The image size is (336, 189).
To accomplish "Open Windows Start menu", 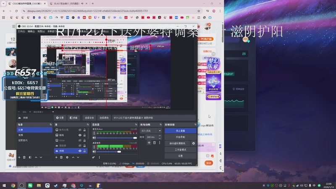I will (x=4, y=185).
